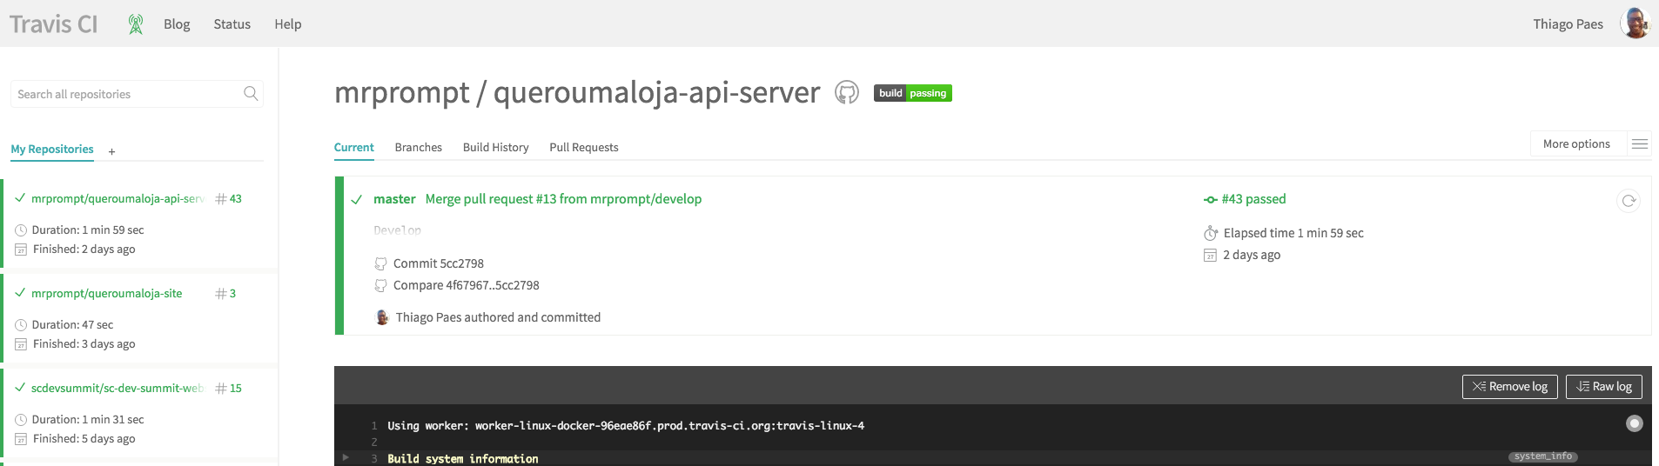Screen dimensions: 1659x466
Task: Click the author avatar beside Thiago Paes
Action: coord(381,317)
